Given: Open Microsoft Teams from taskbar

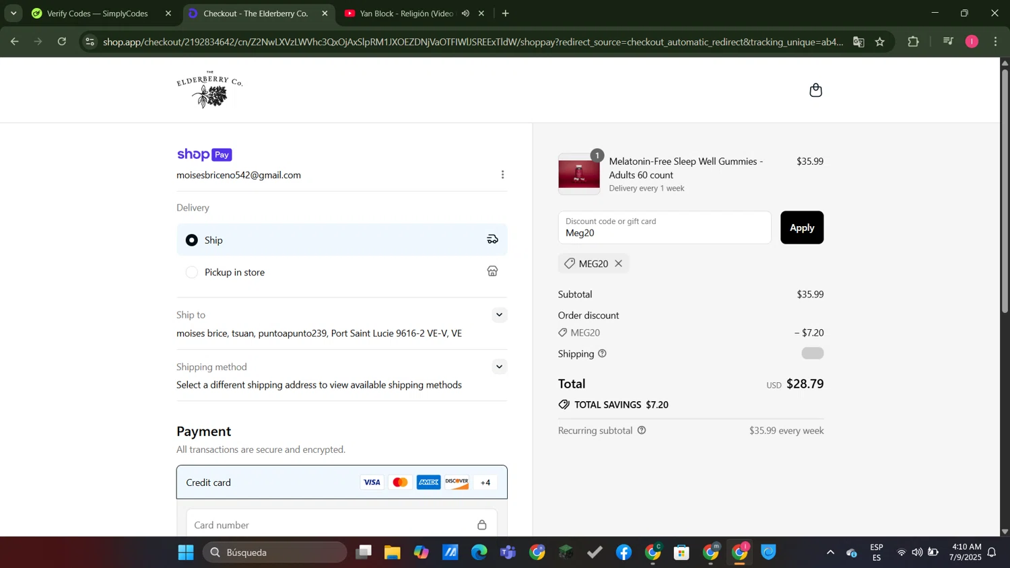Looking at the screenshot, I should coord(508,553).
